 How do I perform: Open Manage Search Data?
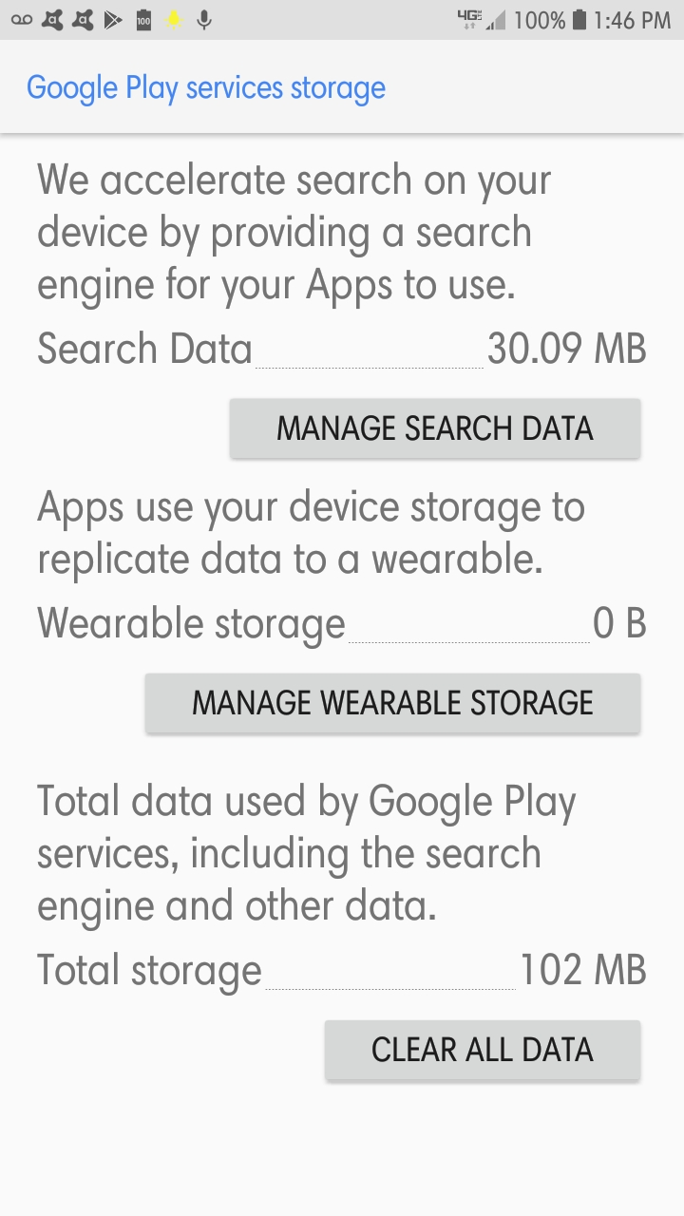click(435, 428)
